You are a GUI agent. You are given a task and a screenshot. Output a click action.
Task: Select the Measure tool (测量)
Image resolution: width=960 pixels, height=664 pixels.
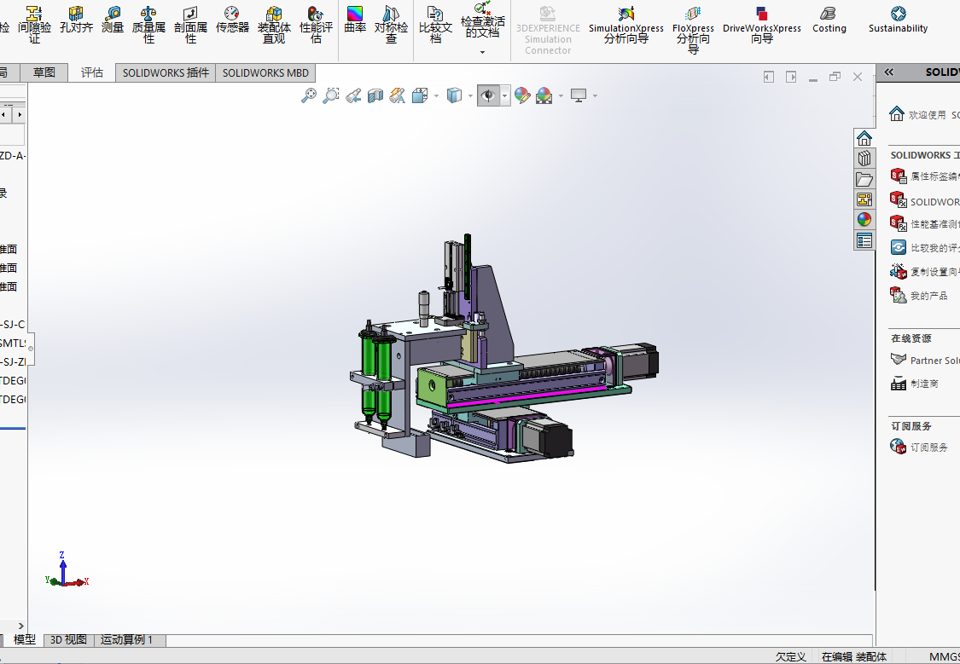[x=113, y=20]
